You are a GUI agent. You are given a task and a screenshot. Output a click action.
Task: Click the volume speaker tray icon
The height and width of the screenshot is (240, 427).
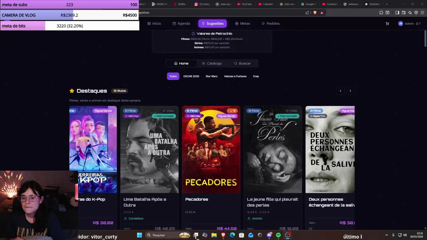coord(405,235)
